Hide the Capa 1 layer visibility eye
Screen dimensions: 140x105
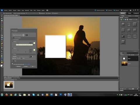[120, 59]
